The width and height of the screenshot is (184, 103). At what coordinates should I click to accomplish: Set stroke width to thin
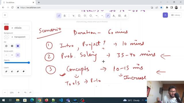click(6, 55)
